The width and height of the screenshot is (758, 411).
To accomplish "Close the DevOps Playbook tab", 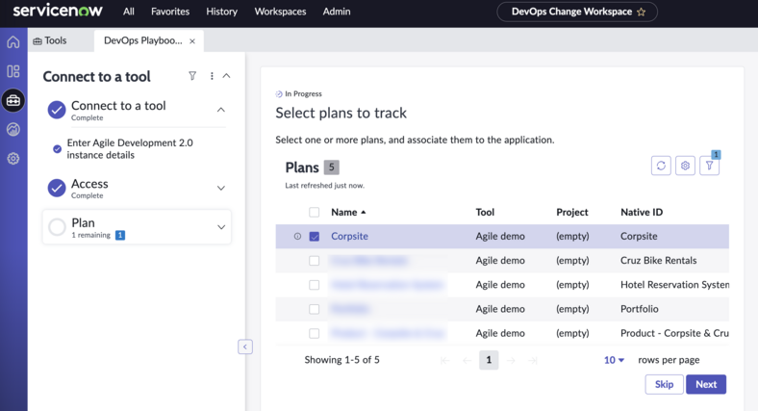I will coord(192,41).
